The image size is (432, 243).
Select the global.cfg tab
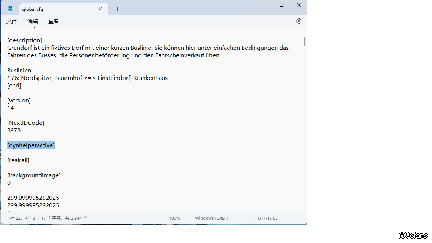click(64, 9)
